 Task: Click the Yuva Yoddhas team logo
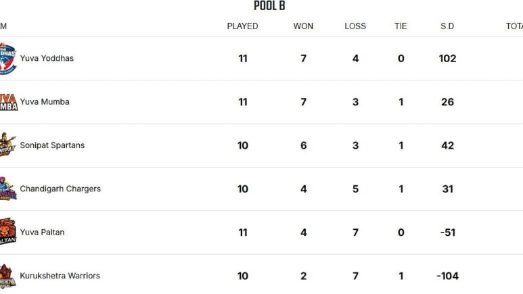click(x=9, y=59)
